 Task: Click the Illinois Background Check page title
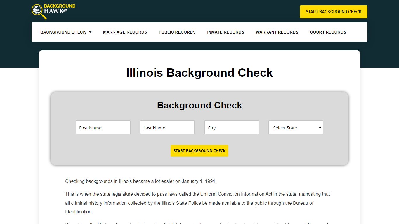coord(199,73)
